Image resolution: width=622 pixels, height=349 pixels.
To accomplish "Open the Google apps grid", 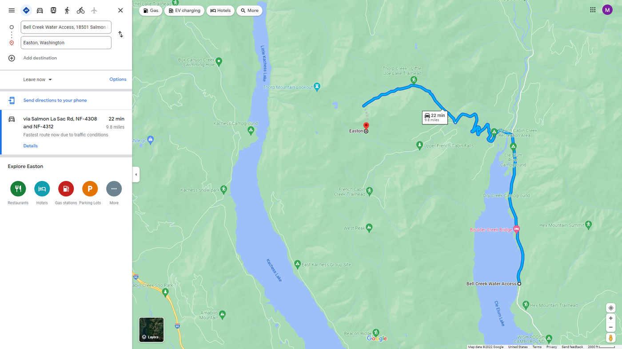I will click(593, 10).
